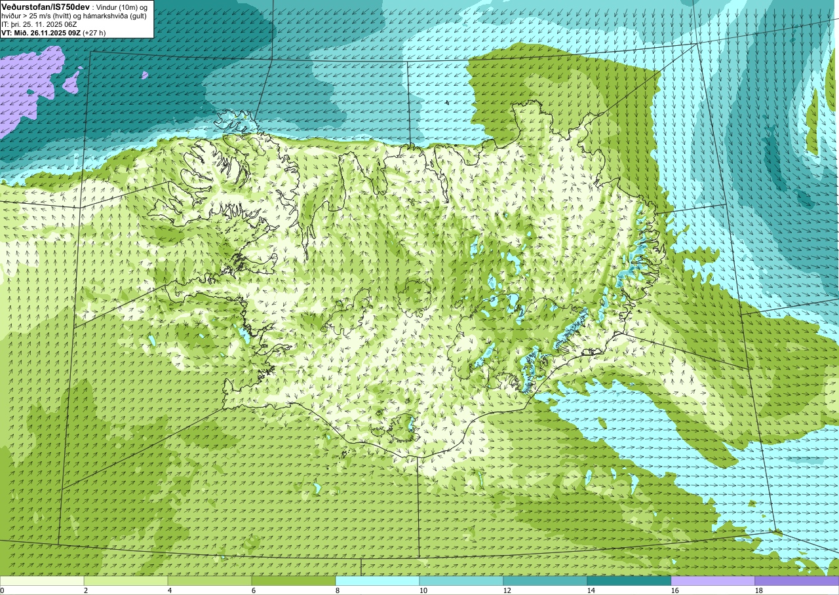Image resolution: width=839 pixels, height=595 pixels.
Task: Click the legend label '14'
Action: [591, 590]
